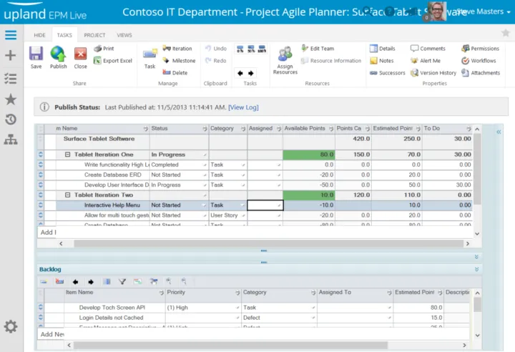Undo the last change

[216, 49]
